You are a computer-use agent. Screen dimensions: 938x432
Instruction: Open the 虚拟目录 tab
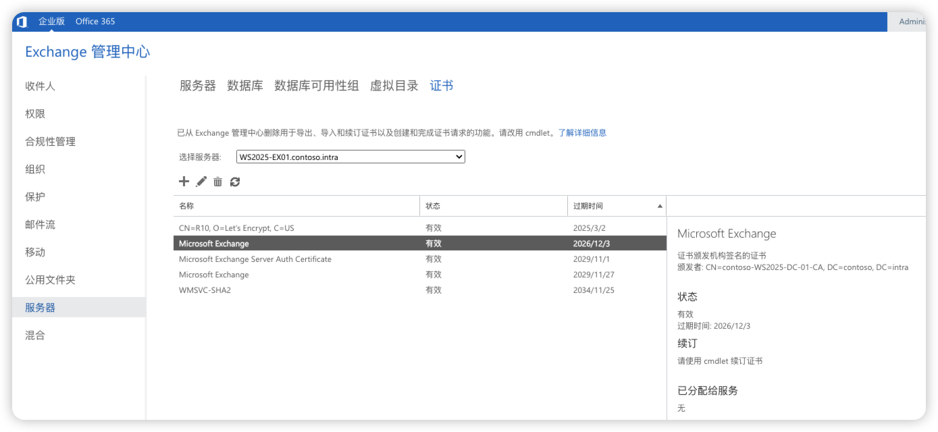pos(394,86)
